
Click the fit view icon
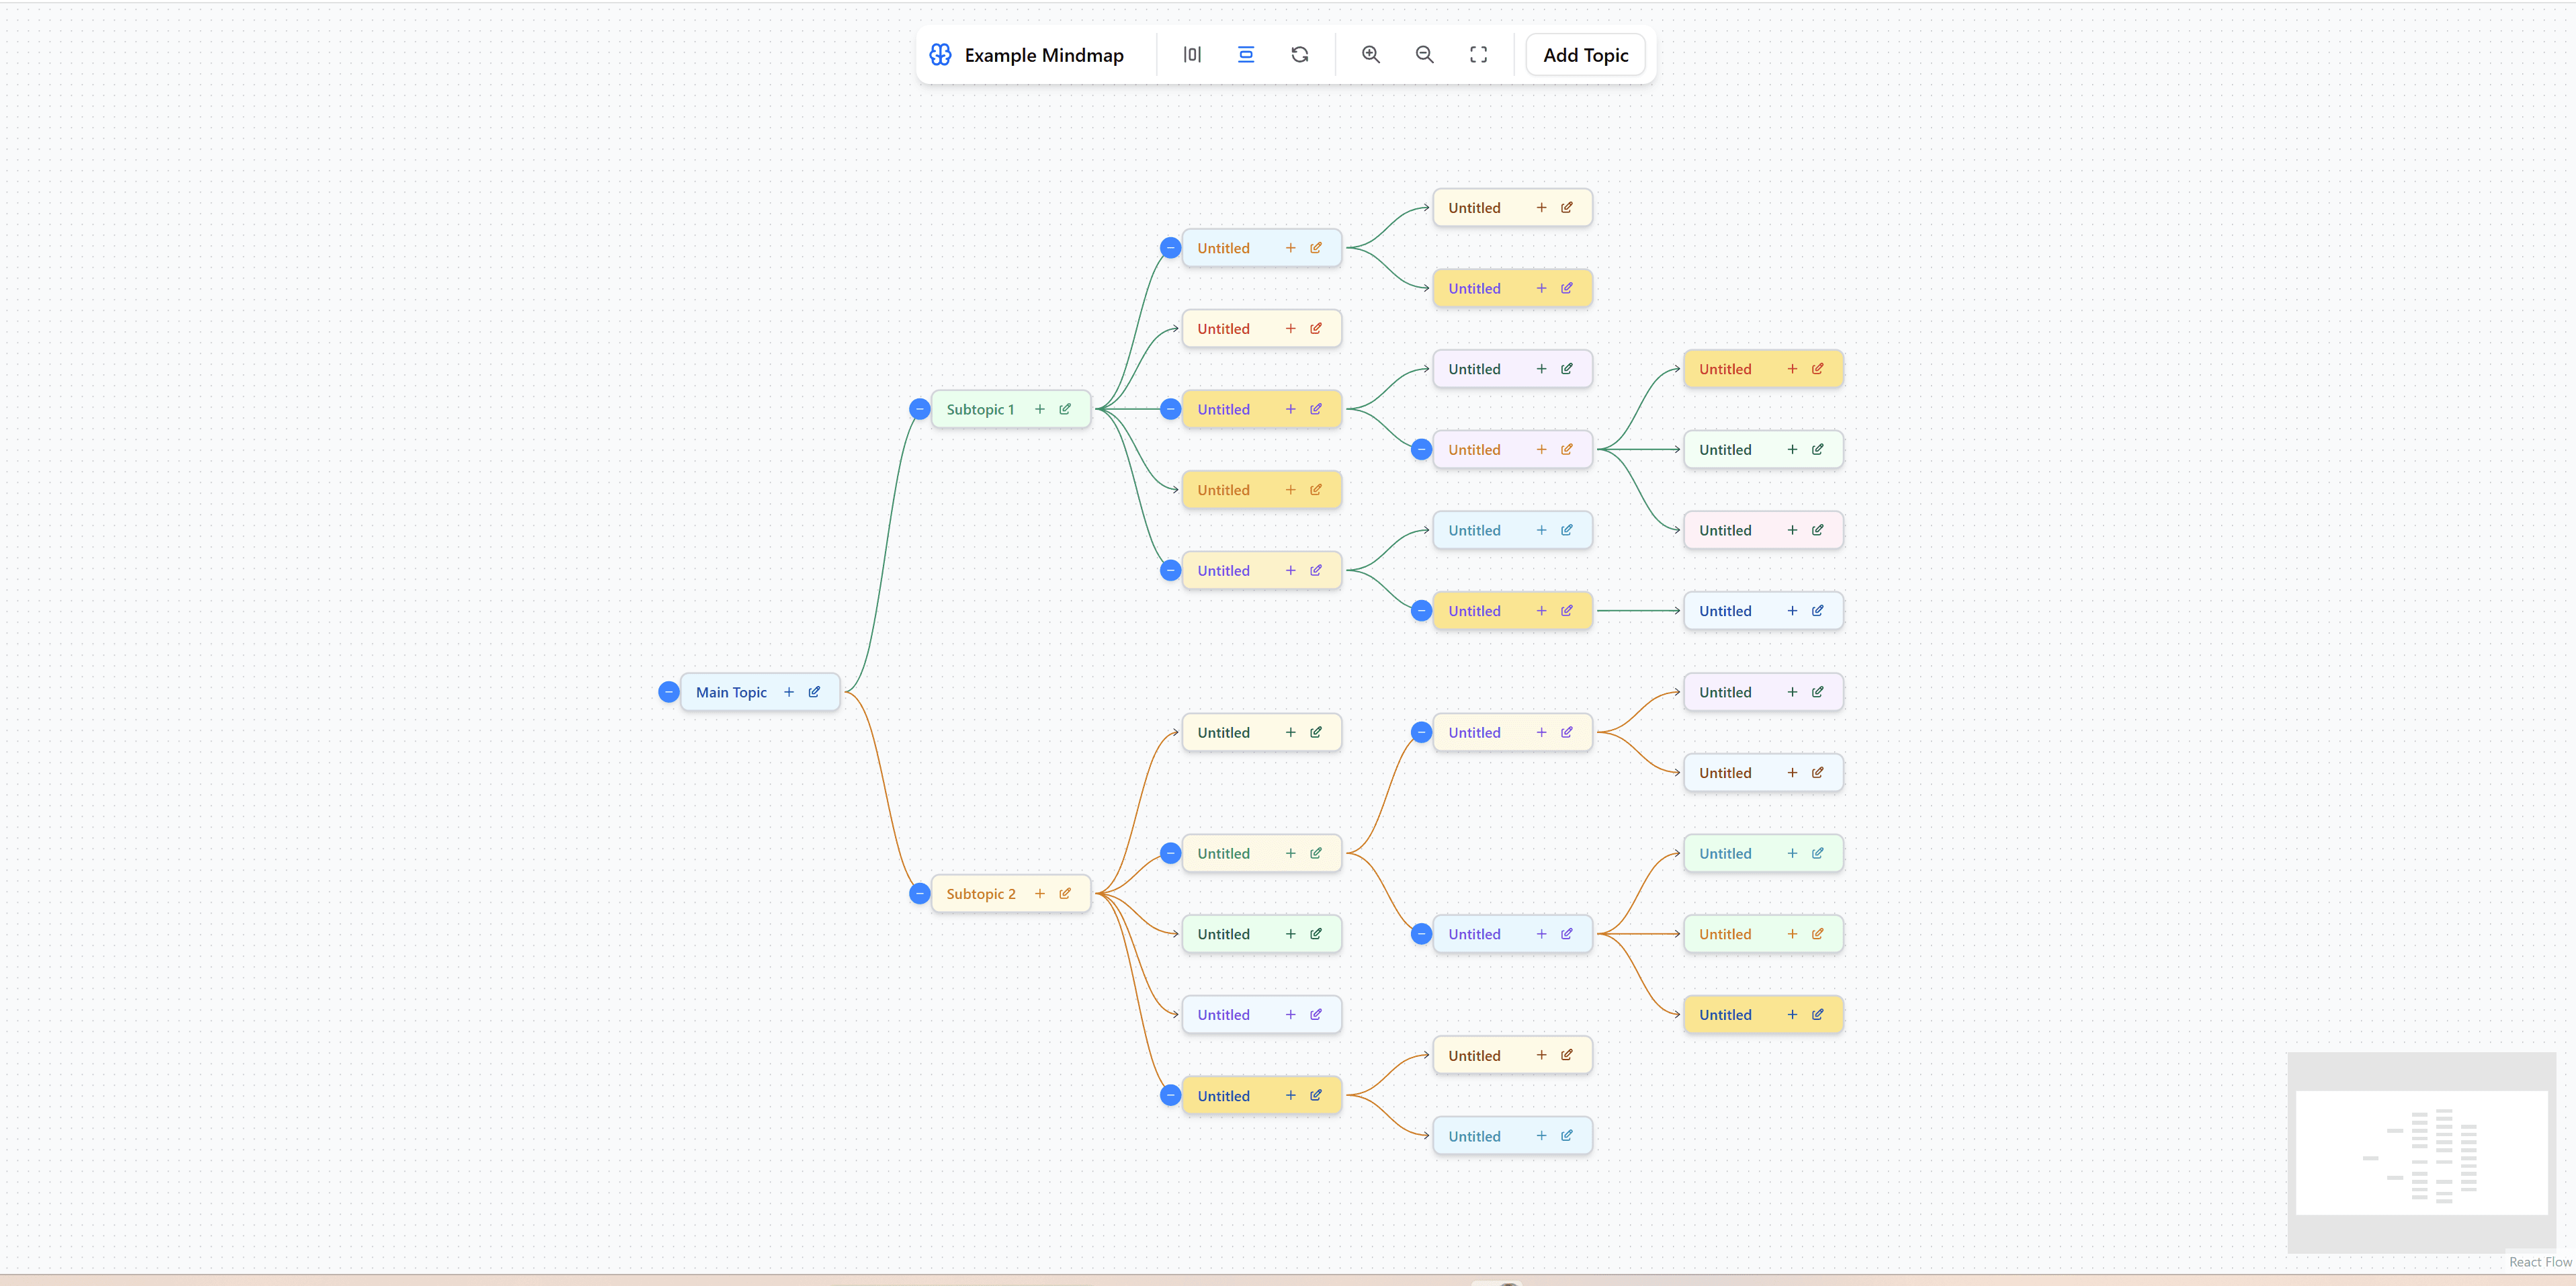[1478, 55]
